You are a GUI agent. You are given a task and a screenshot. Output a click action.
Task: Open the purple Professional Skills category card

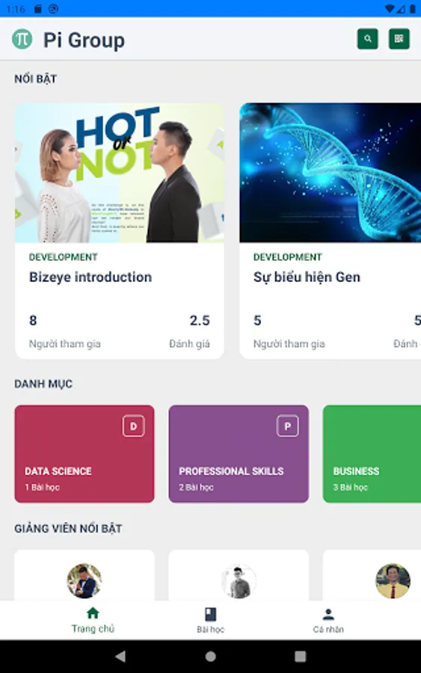pyautogui.click(x=239, y=454)
